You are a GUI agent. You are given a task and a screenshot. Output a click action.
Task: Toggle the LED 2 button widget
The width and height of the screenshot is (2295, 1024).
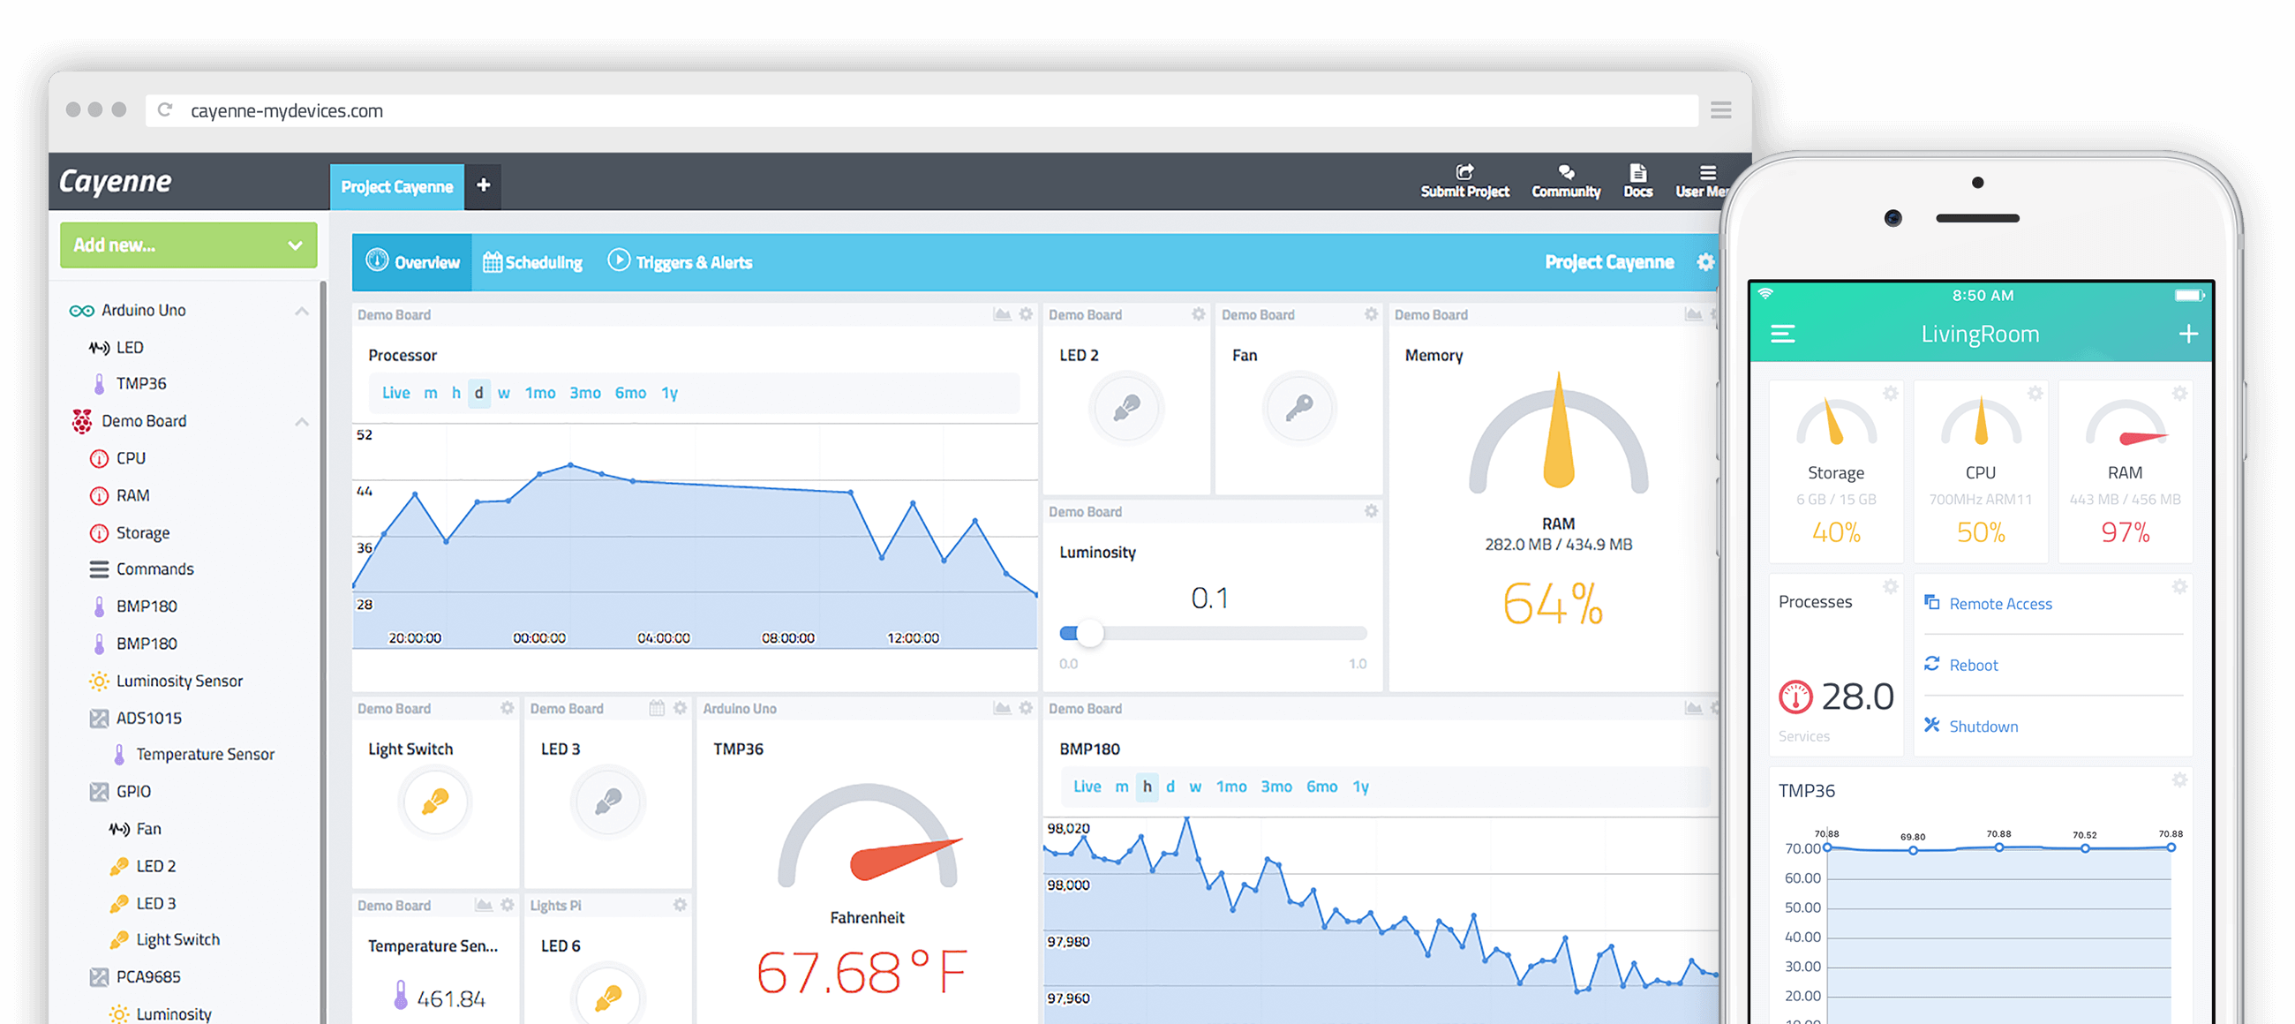point(1126,409)
